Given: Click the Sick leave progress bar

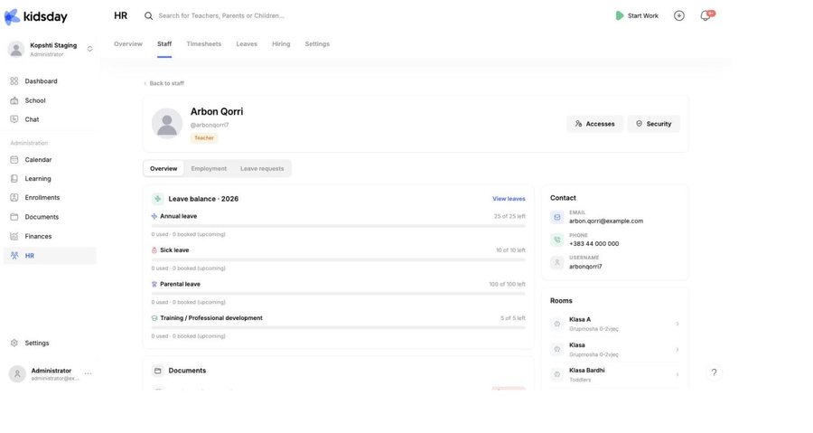Looking at the screenshot, I should pyautogui.click(x=338, y=259).
